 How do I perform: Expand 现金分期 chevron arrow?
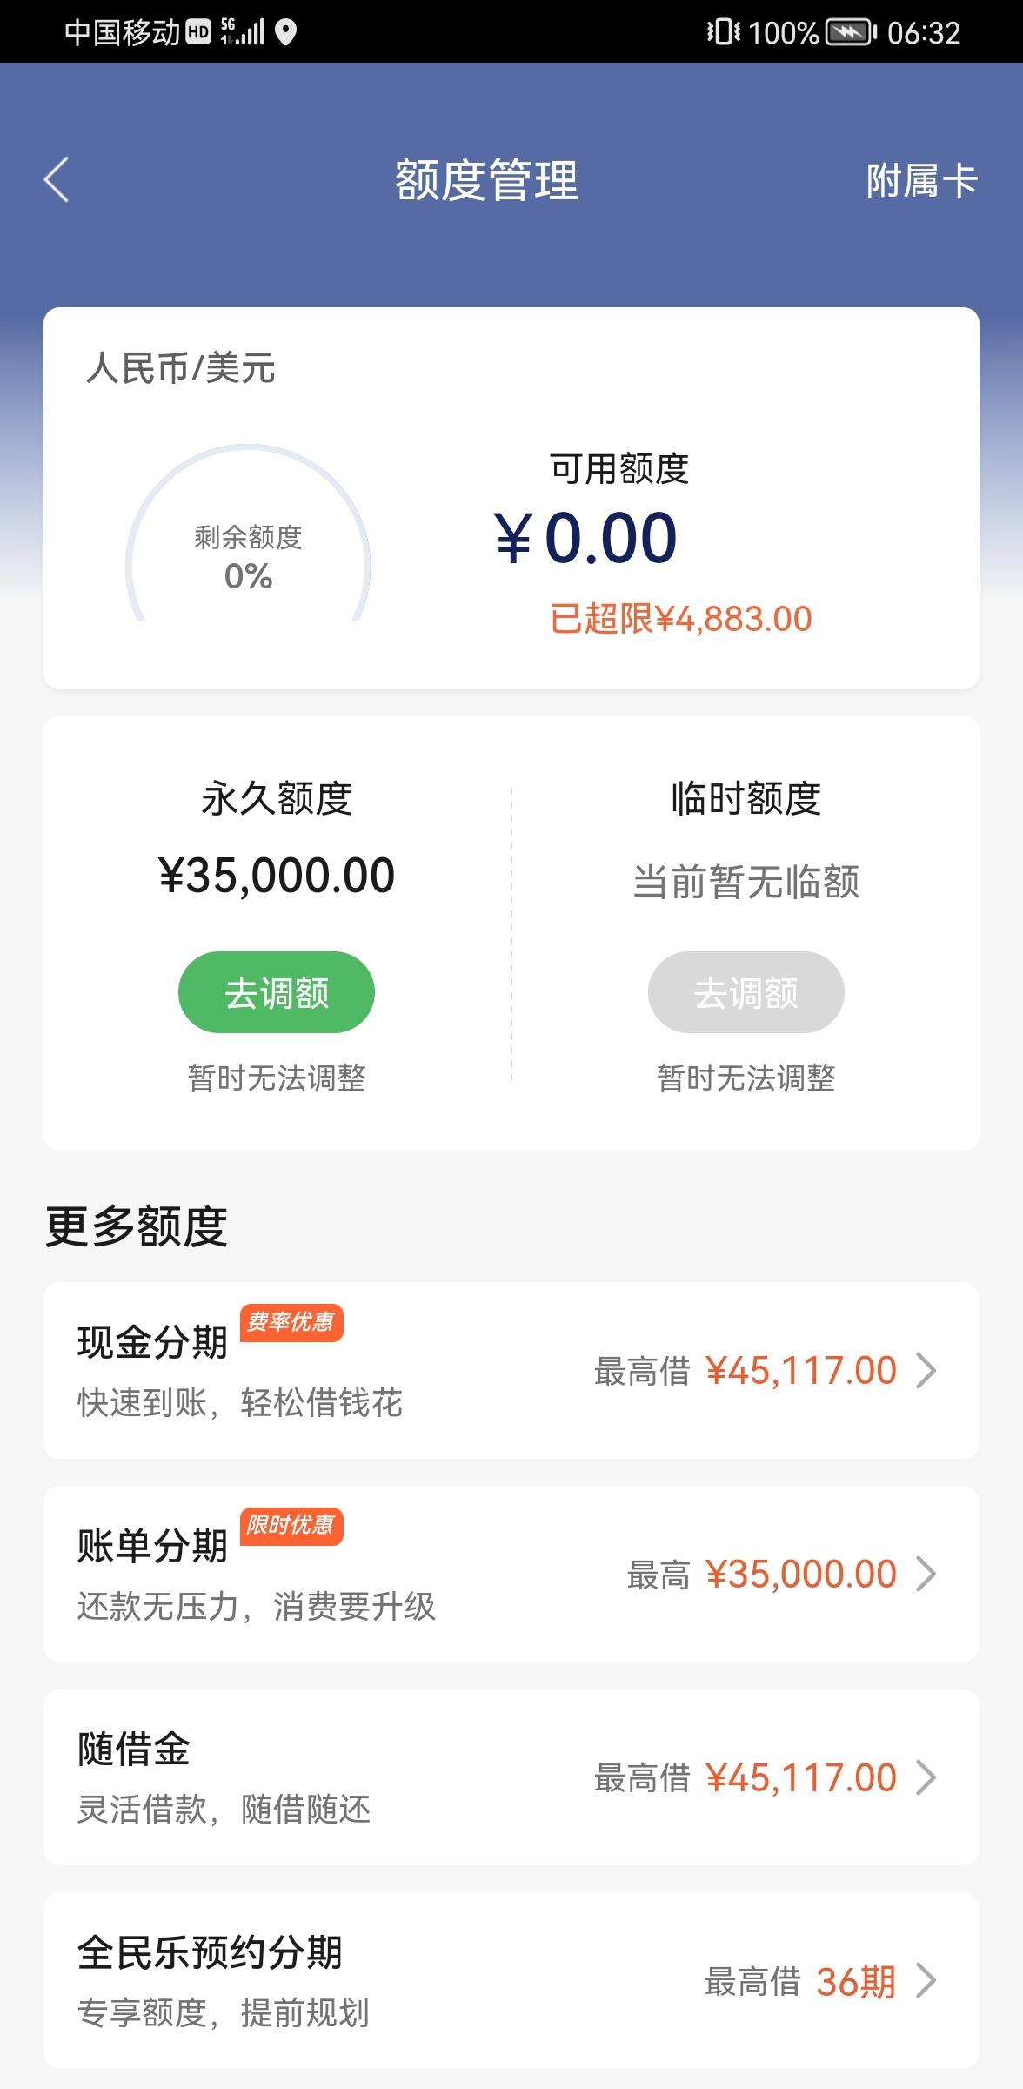926,1370
